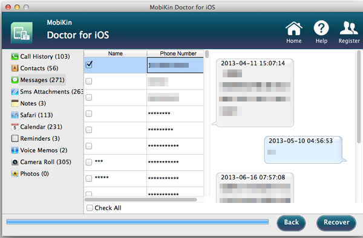Open Messages (271) category
363x238 pixels.
42,80
